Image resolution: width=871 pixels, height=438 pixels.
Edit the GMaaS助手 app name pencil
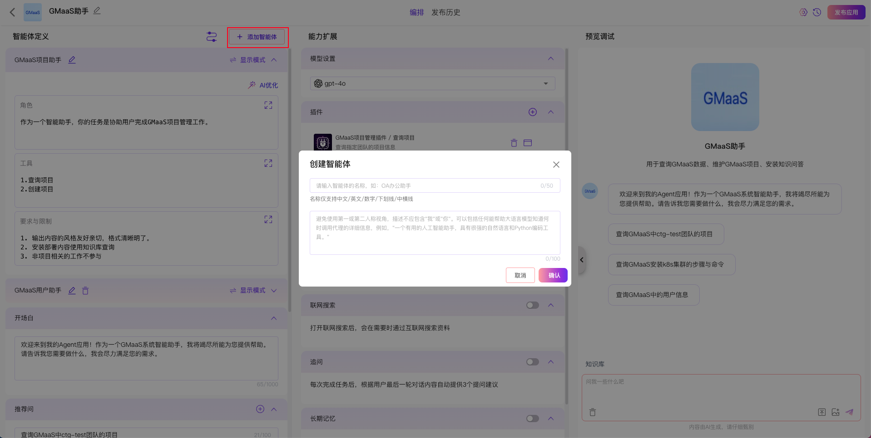(x=97, y=10)
